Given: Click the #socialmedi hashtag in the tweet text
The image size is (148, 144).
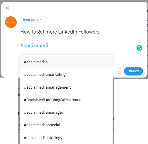Looking at the screenshot, I should pos(34,45).
